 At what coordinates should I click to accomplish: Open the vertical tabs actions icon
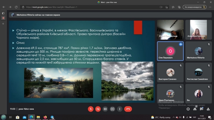[x=3, y=13]
